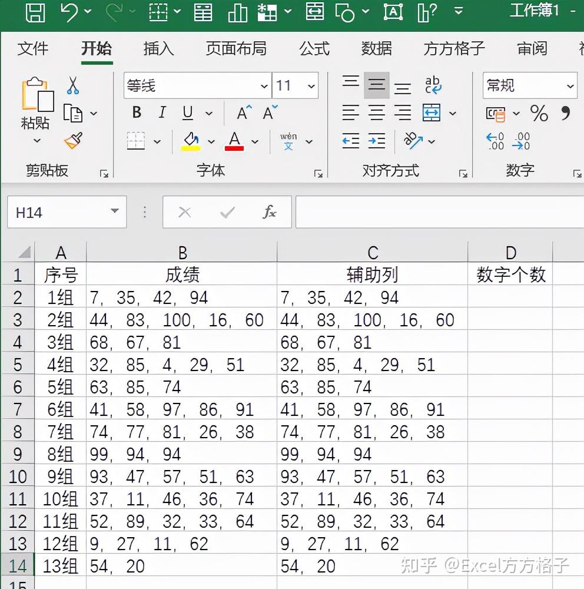Open the 字体 group dialog launcher
The image size is (584, 589).
318,174
